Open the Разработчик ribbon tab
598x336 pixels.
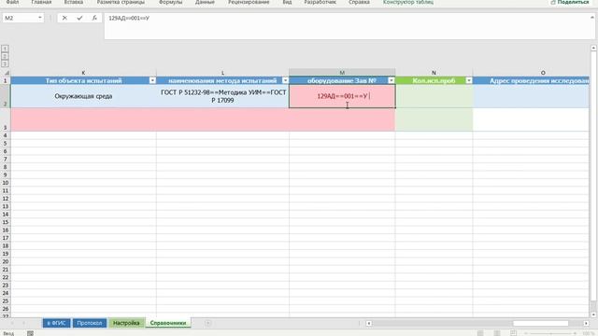(320, 2)
